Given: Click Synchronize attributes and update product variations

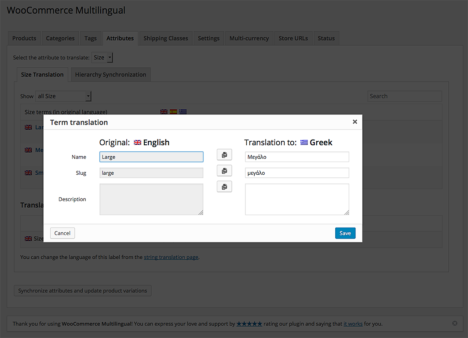Looking at the screenshot, I should point(83,291).
